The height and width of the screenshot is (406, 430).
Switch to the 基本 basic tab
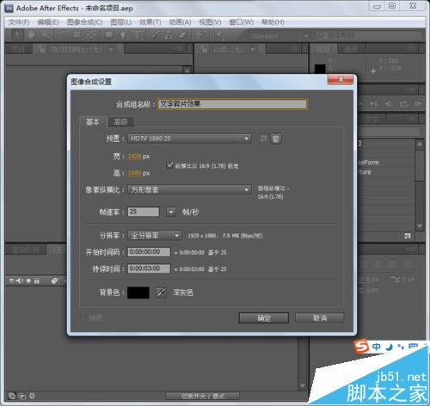(93, 122)
